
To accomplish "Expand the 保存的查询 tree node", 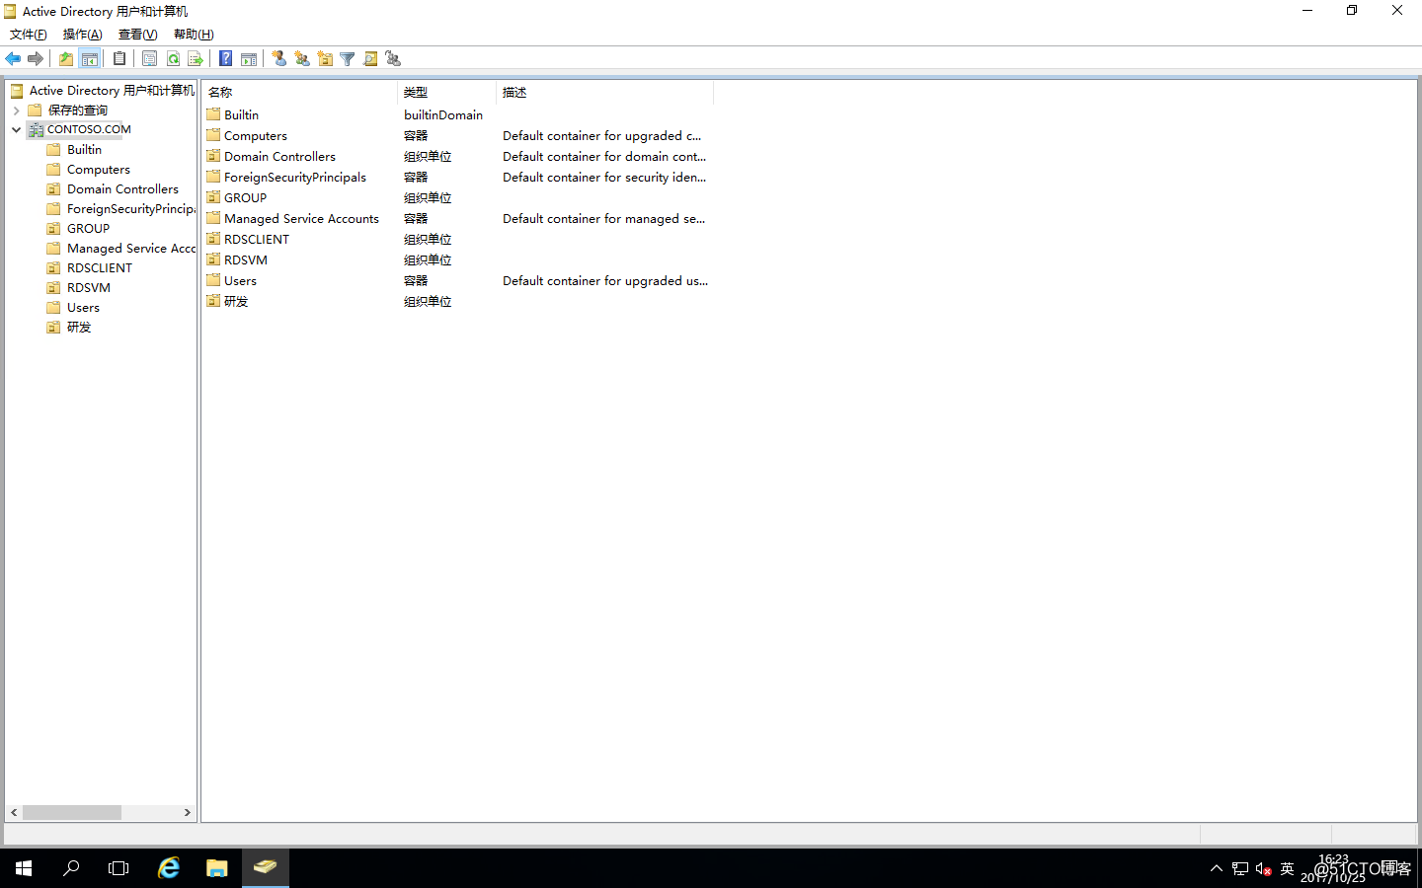I will click(16, 111).
